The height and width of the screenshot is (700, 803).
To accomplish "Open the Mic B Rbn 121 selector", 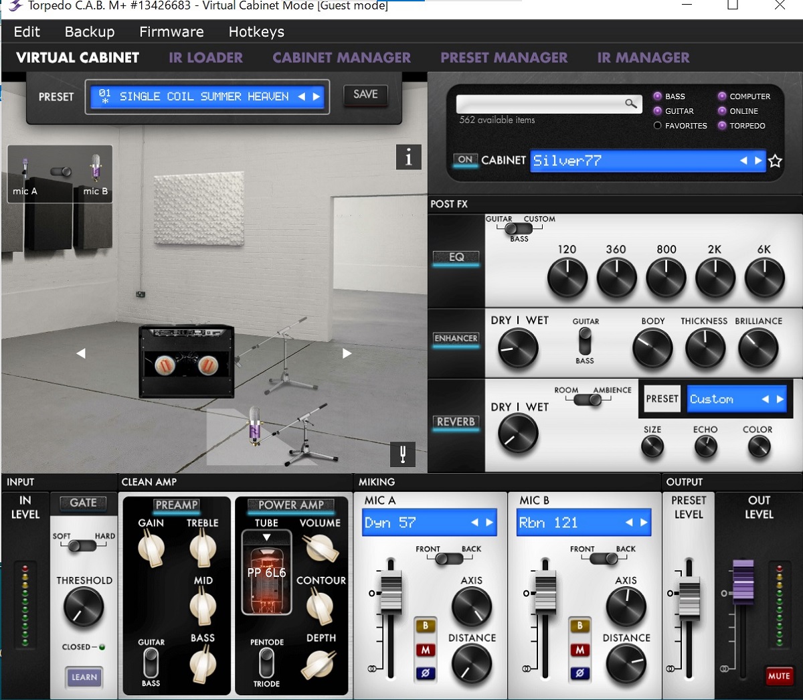I will pos(584,523).
